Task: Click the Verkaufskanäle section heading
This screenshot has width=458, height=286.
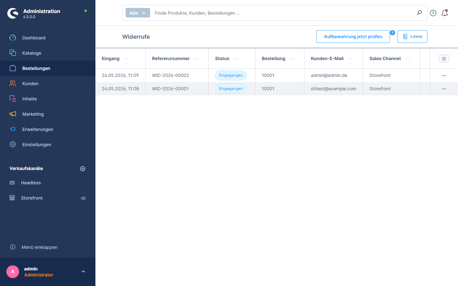Action: coord(26,168)
